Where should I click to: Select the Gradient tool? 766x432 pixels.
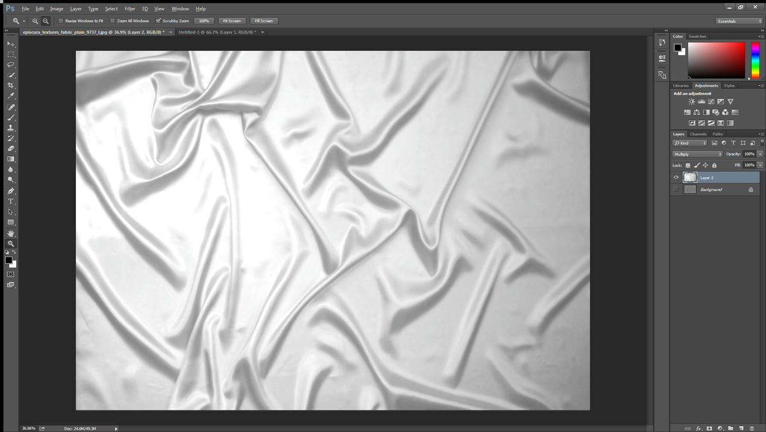[x=11, y=159]
